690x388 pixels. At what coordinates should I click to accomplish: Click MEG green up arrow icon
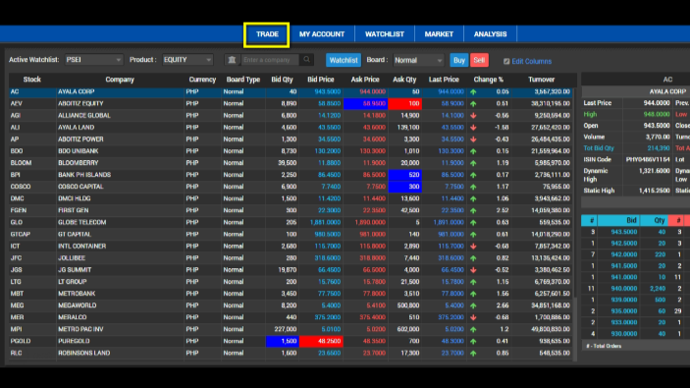click(473, 305)
